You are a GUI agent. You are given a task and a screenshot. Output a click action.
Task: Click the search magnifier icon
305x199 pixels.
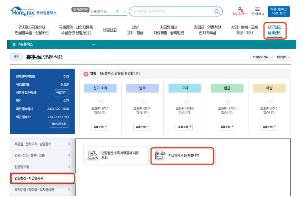click(216, 12)
